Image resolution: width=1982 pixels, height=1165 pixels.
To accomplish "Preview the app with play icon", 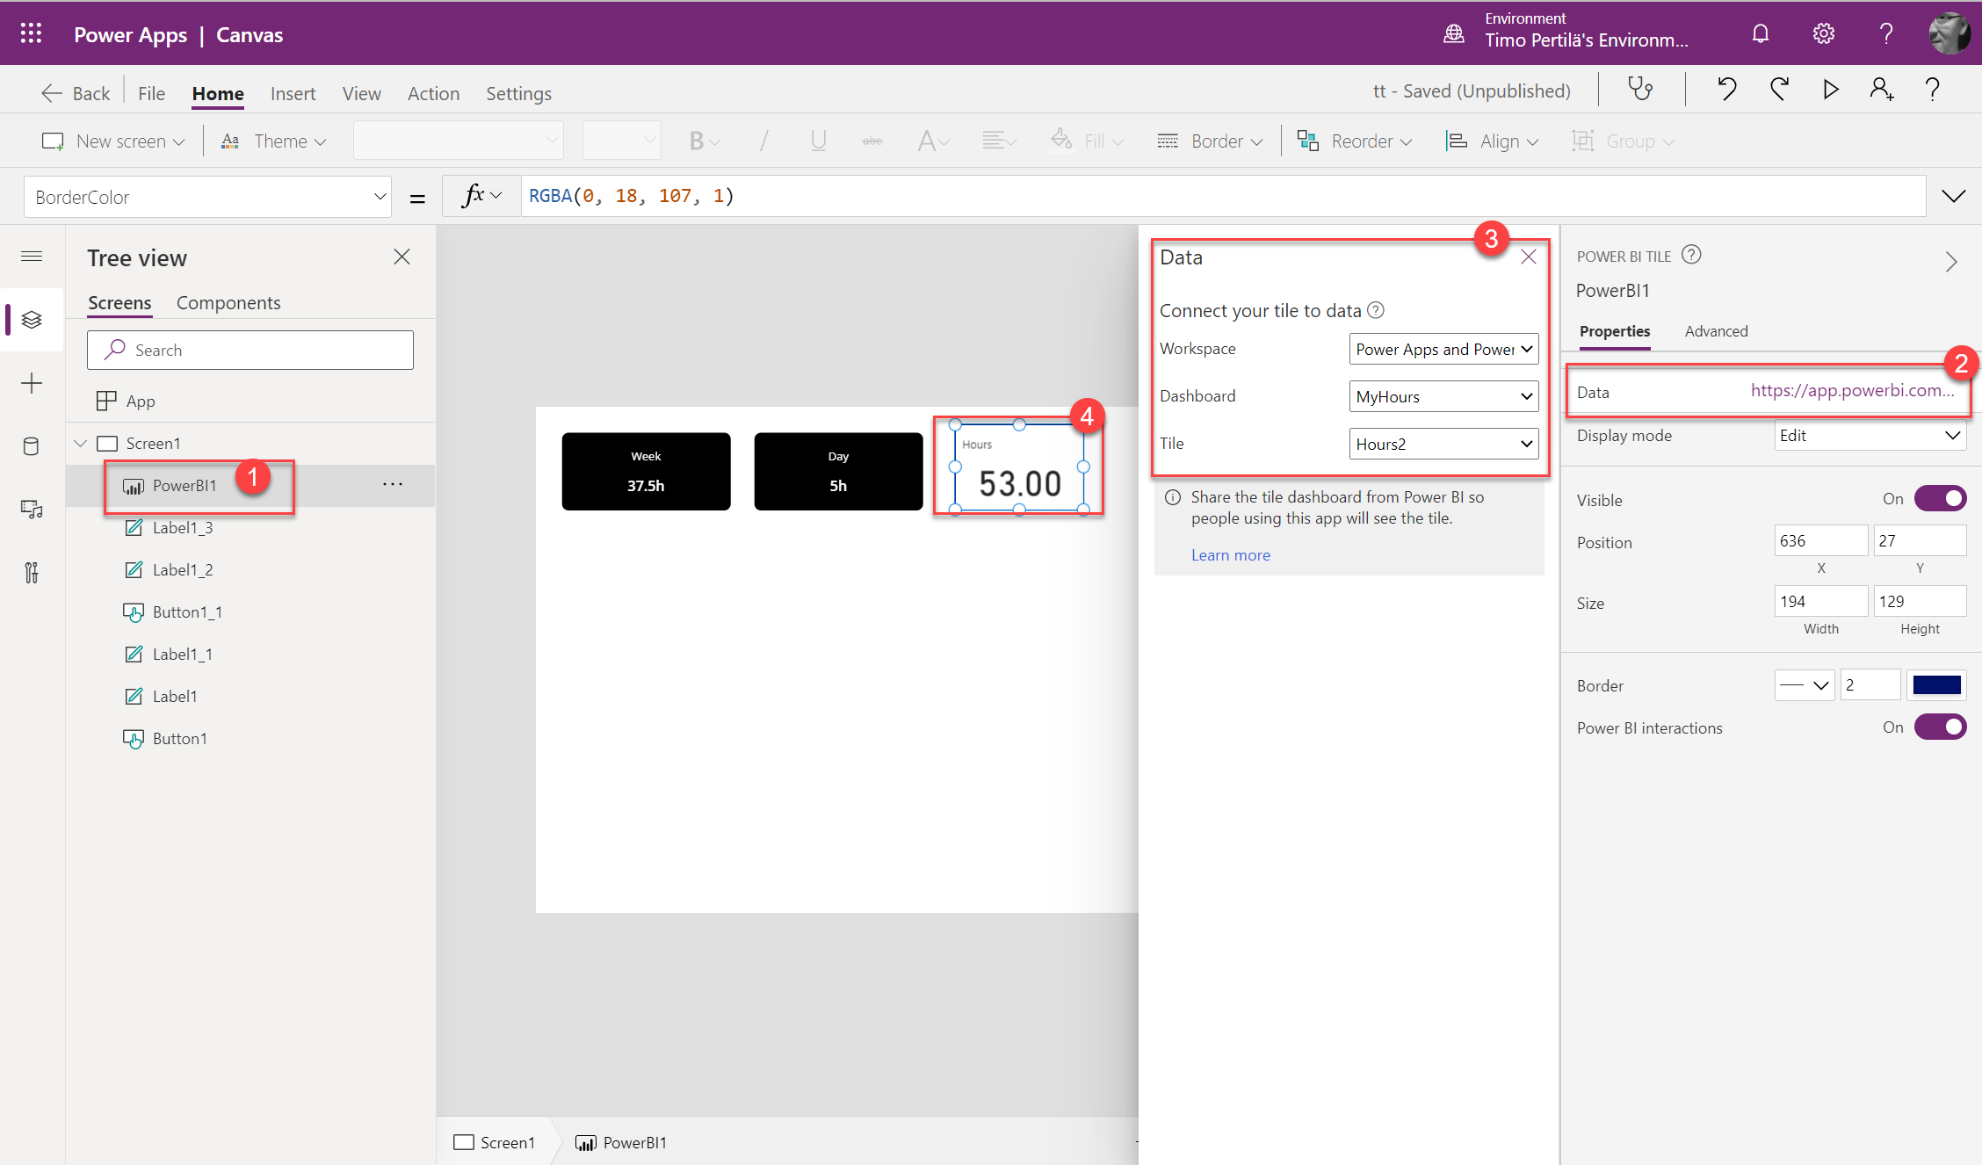I will click(x=1831, y=89).
